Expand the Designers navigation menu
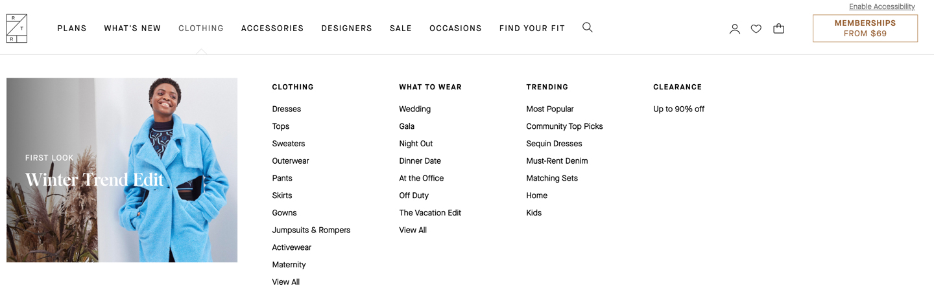934x290 pixels. [x=346, y=28]
